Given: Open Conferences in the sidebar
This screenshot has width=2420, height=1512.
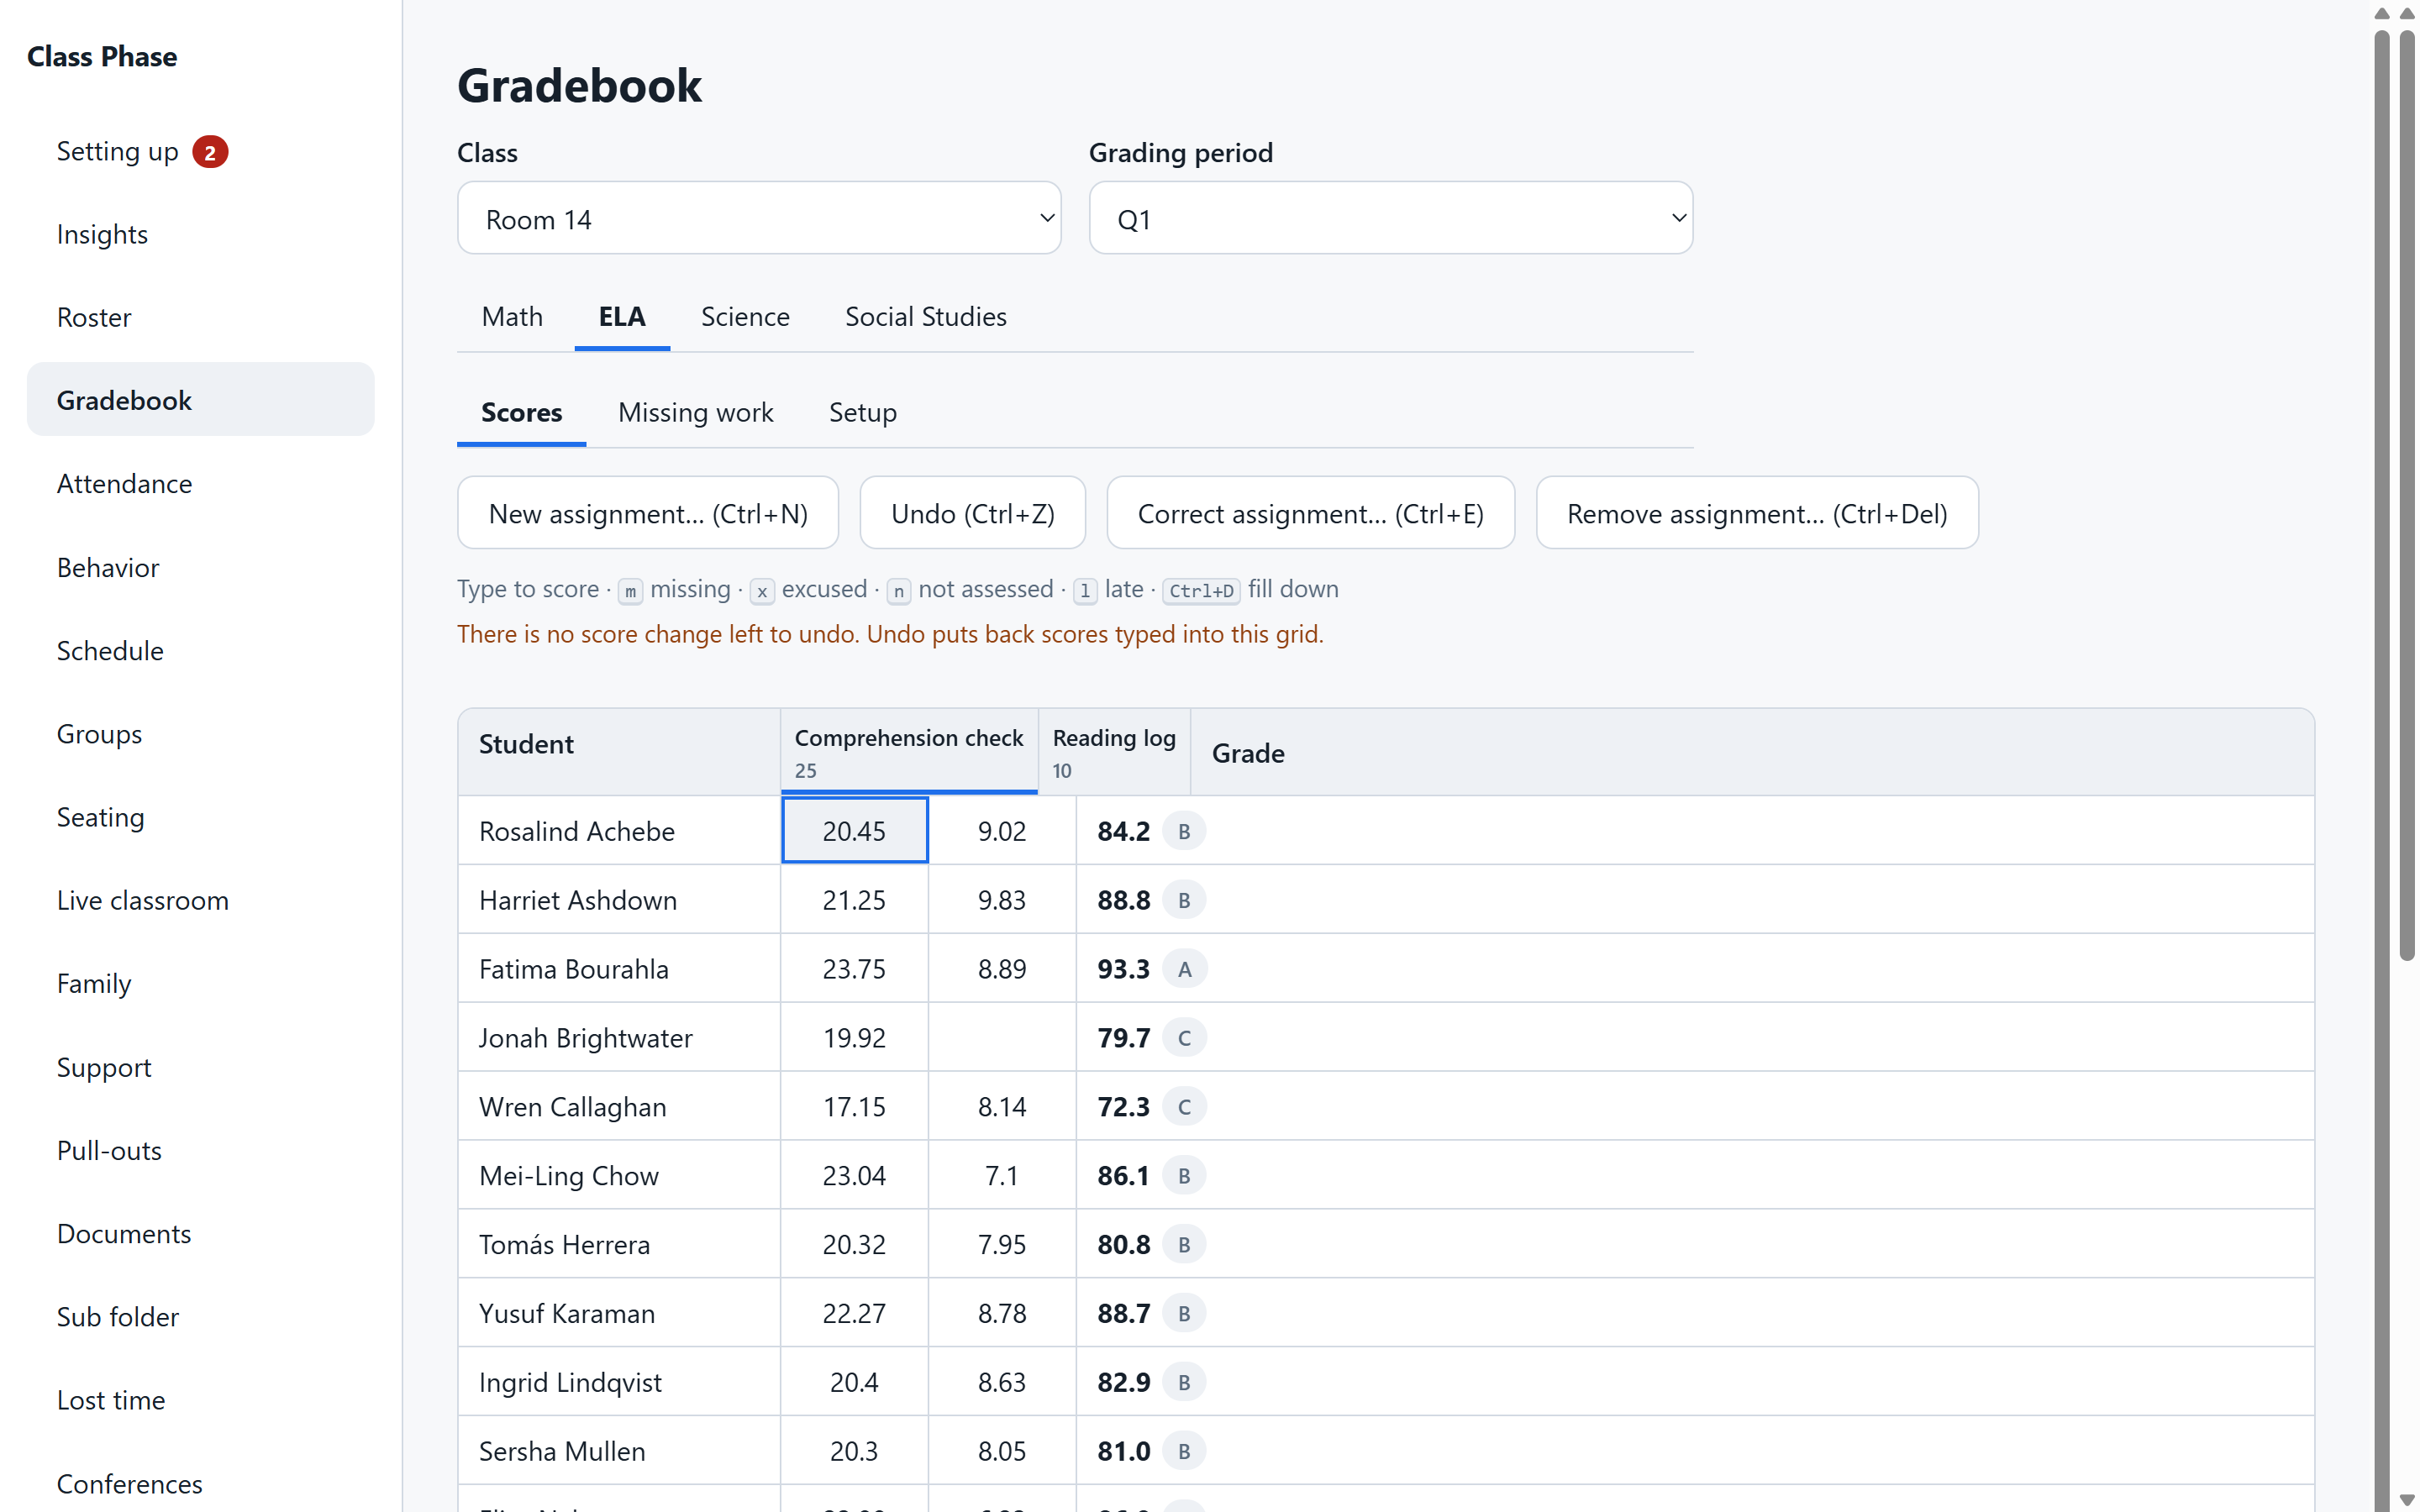Looking at the screenshot, I should [x=200, y=1484].
